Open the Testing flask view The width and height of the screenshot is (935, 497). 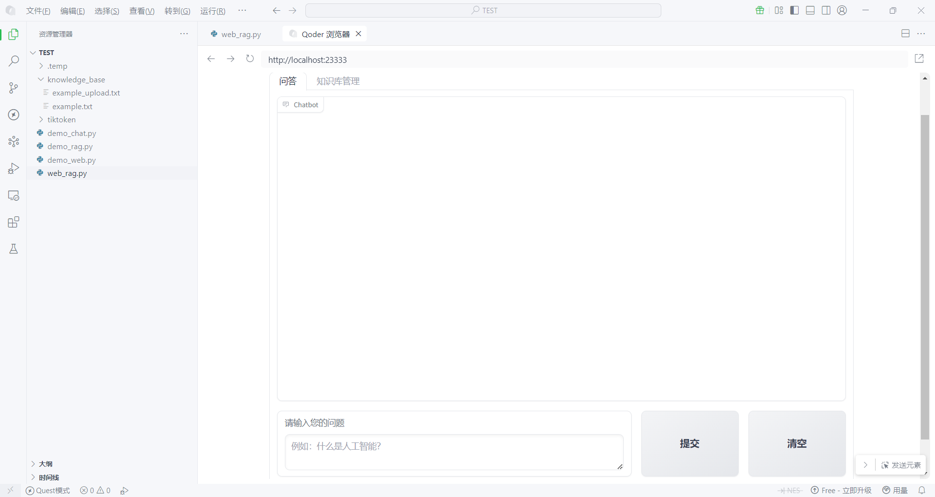click(14, 249)
